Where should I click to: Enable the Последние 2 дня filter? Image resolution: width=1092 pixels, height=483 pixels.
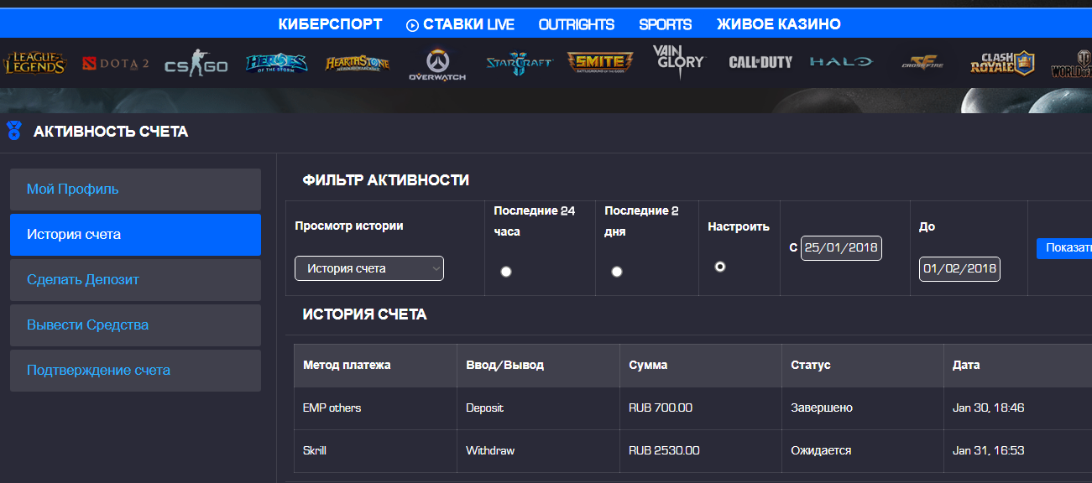[x=617, y=271]
